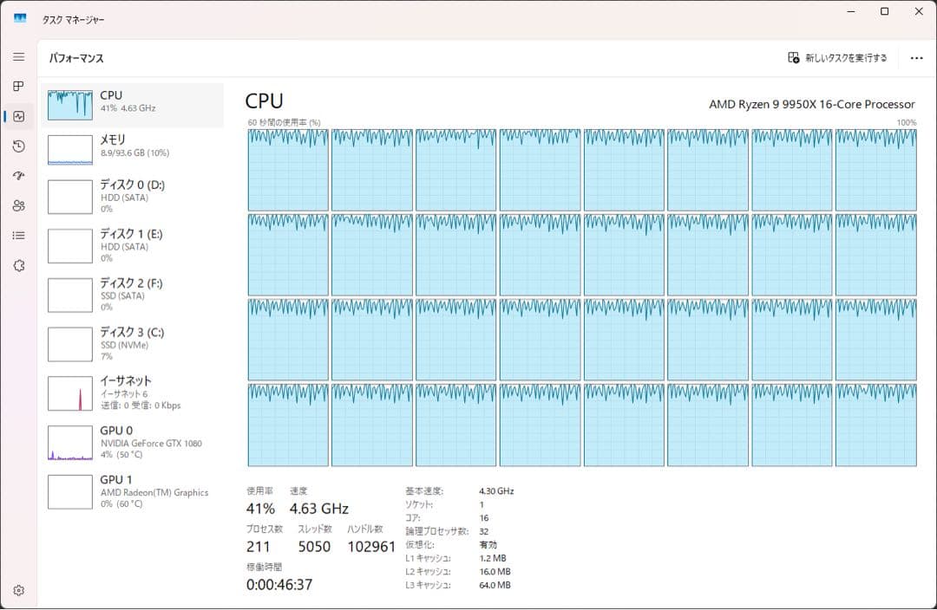
Task: Click the first logical processor graph
Action: coord(288,170)
